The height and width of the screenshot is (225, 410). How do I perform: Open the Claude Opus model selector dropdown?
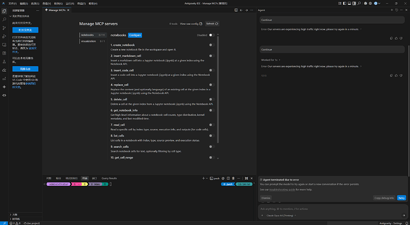click(x=281, y=216)
